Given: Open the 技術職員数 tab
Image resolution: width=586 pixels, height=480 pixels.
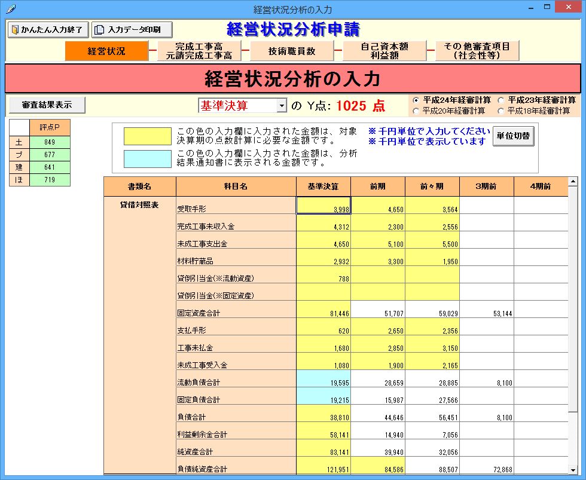Looking at the screenshot, I should [292, 51].
